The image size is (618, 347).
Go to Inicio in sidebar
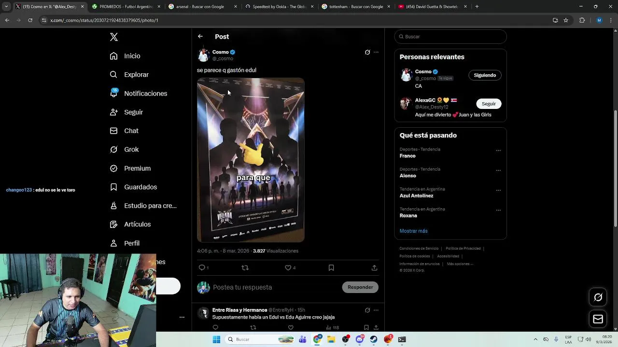125,56
